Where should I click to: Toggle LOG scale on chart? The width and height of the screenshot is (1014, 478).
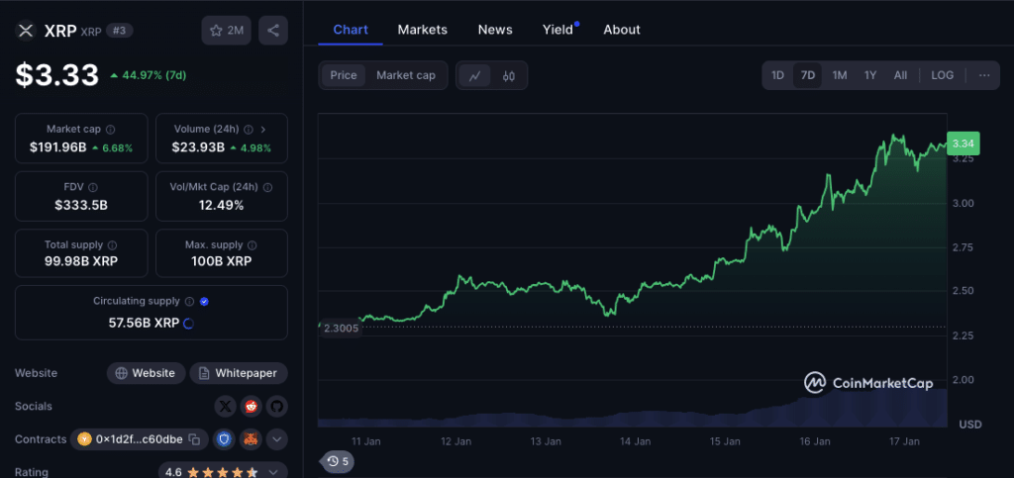click(943, 75)
